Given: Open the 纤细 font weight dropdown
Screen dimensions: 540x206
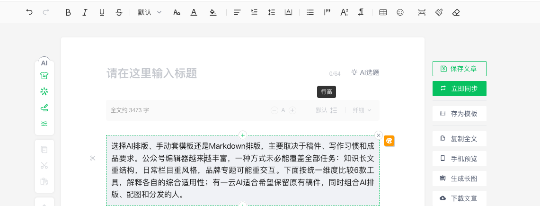Looking at the screenshot, I should coord(362,110).
